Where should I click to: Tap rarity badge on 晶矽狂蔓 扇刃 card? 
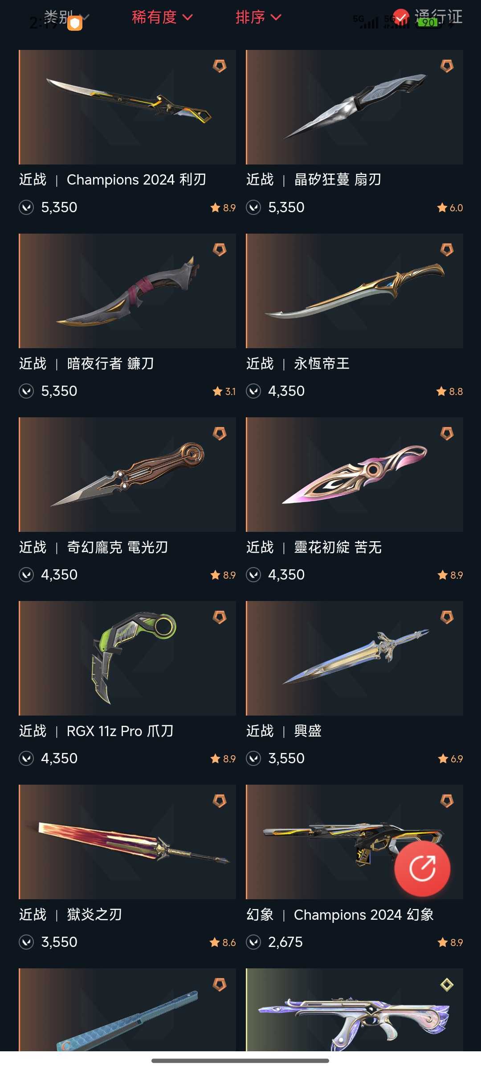(447, 66)
